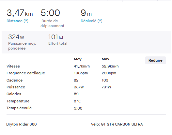Click the Cadence row label

point(15,81)
